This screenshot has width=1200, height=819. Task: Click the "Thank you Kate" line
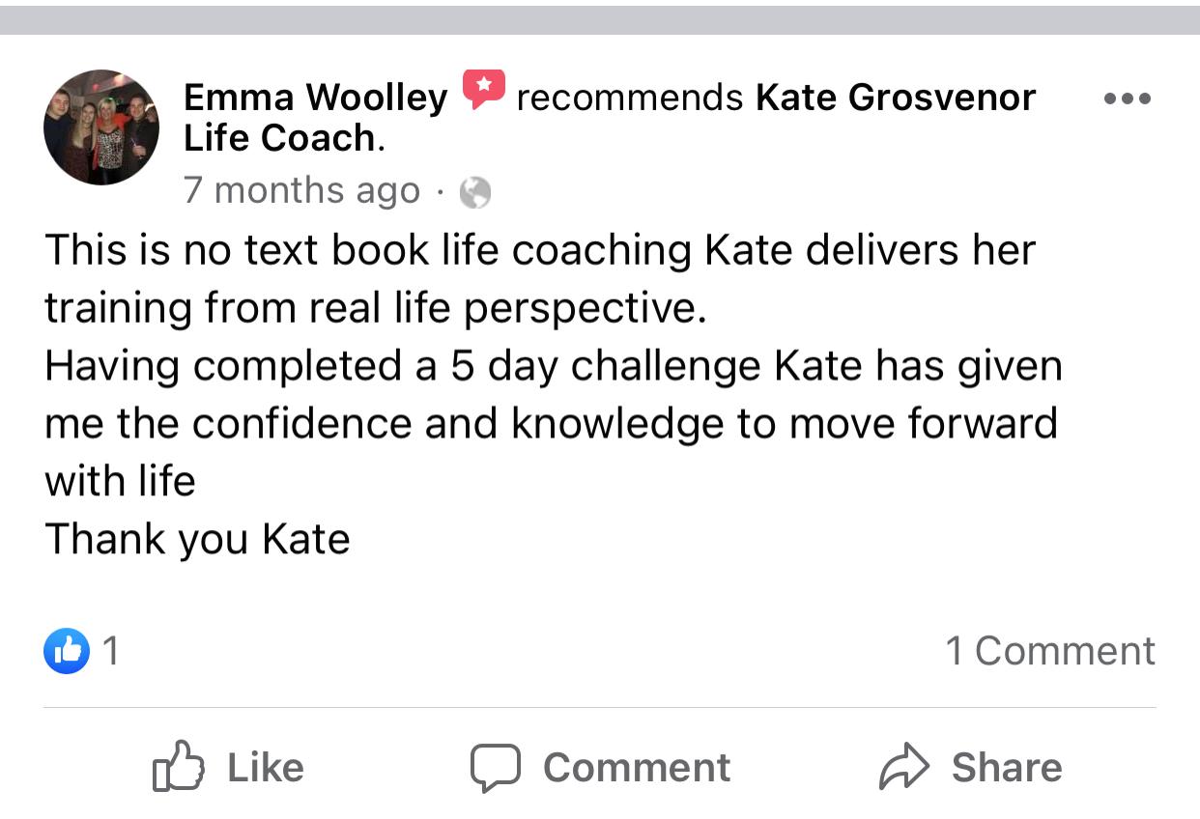click(x=197, y=539)
